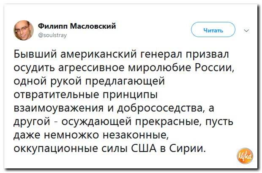
Task: Click the word "взаимоуважения" in the tweet
Action: (58, 108)
